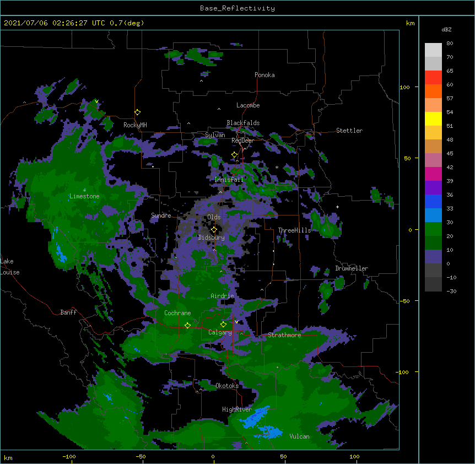
Task: Pick the light gray 70-80 dBZ legend swatch
Action: point(433,50)
